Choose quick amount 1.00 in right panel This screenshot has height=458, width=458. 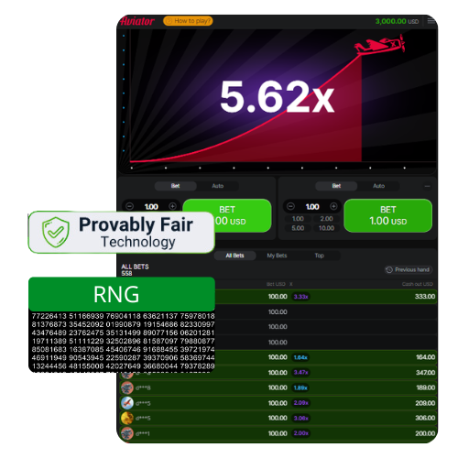pos(298,219)
